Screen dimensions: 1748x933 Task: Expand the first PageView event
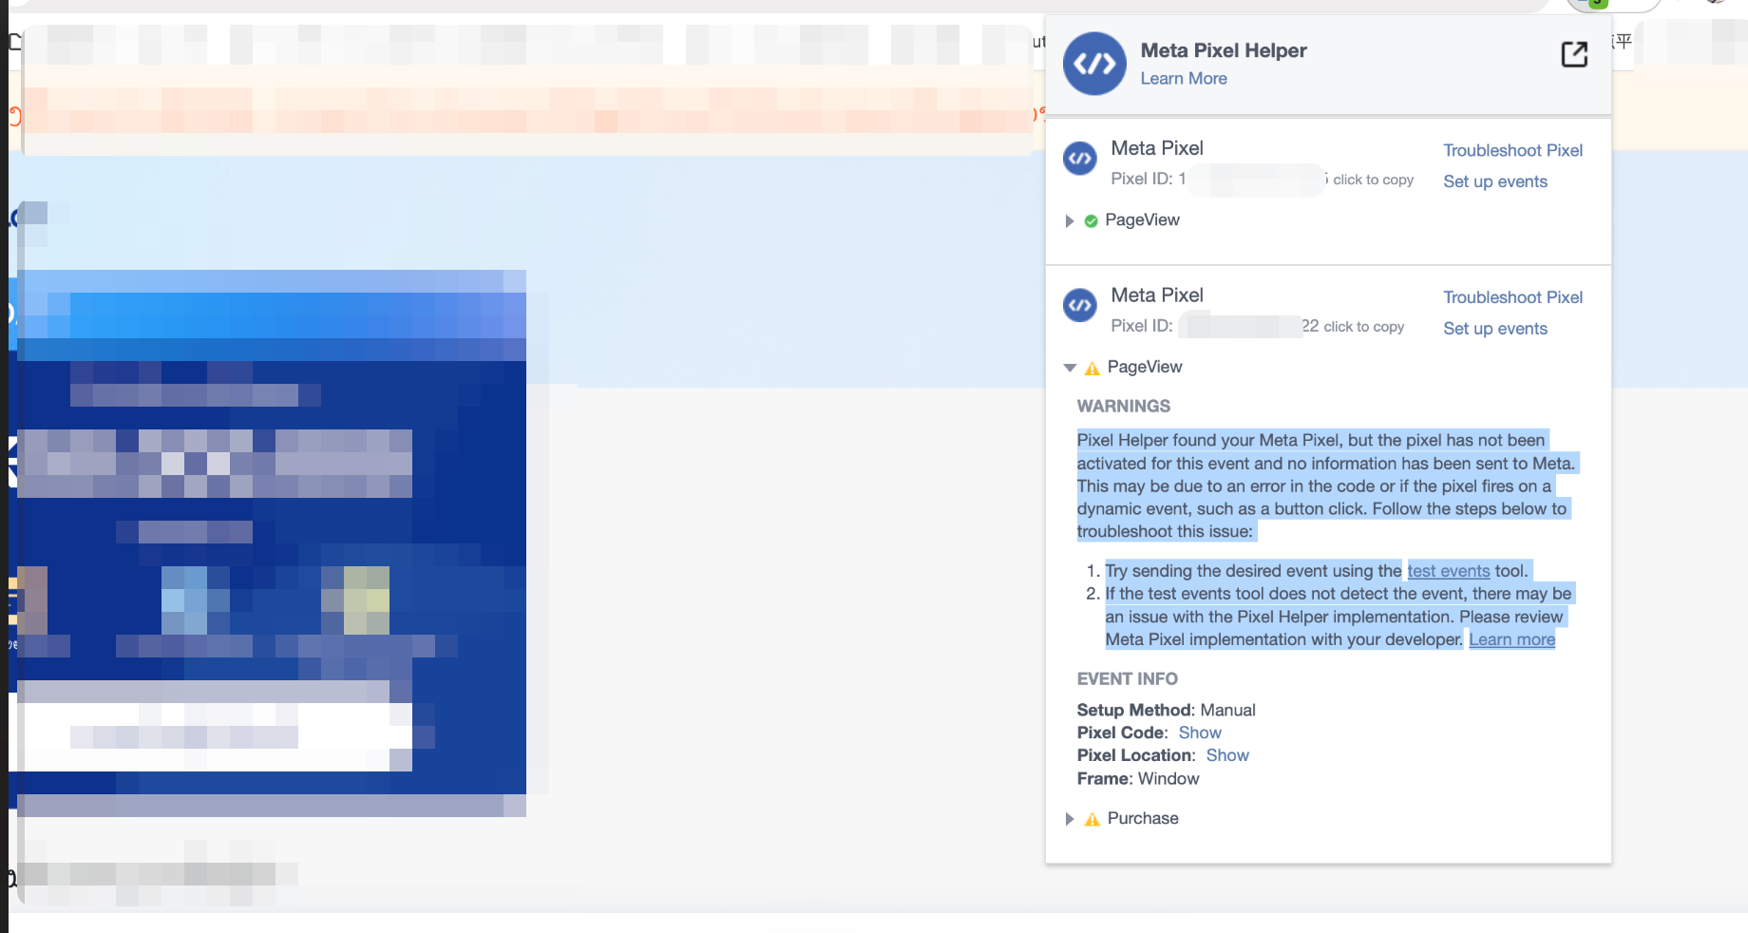pyautogui.click(x=1070, y=221)
